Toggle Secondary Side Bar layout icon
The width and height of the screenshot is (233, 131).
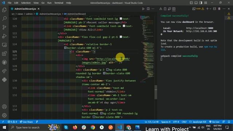(201, 3)
